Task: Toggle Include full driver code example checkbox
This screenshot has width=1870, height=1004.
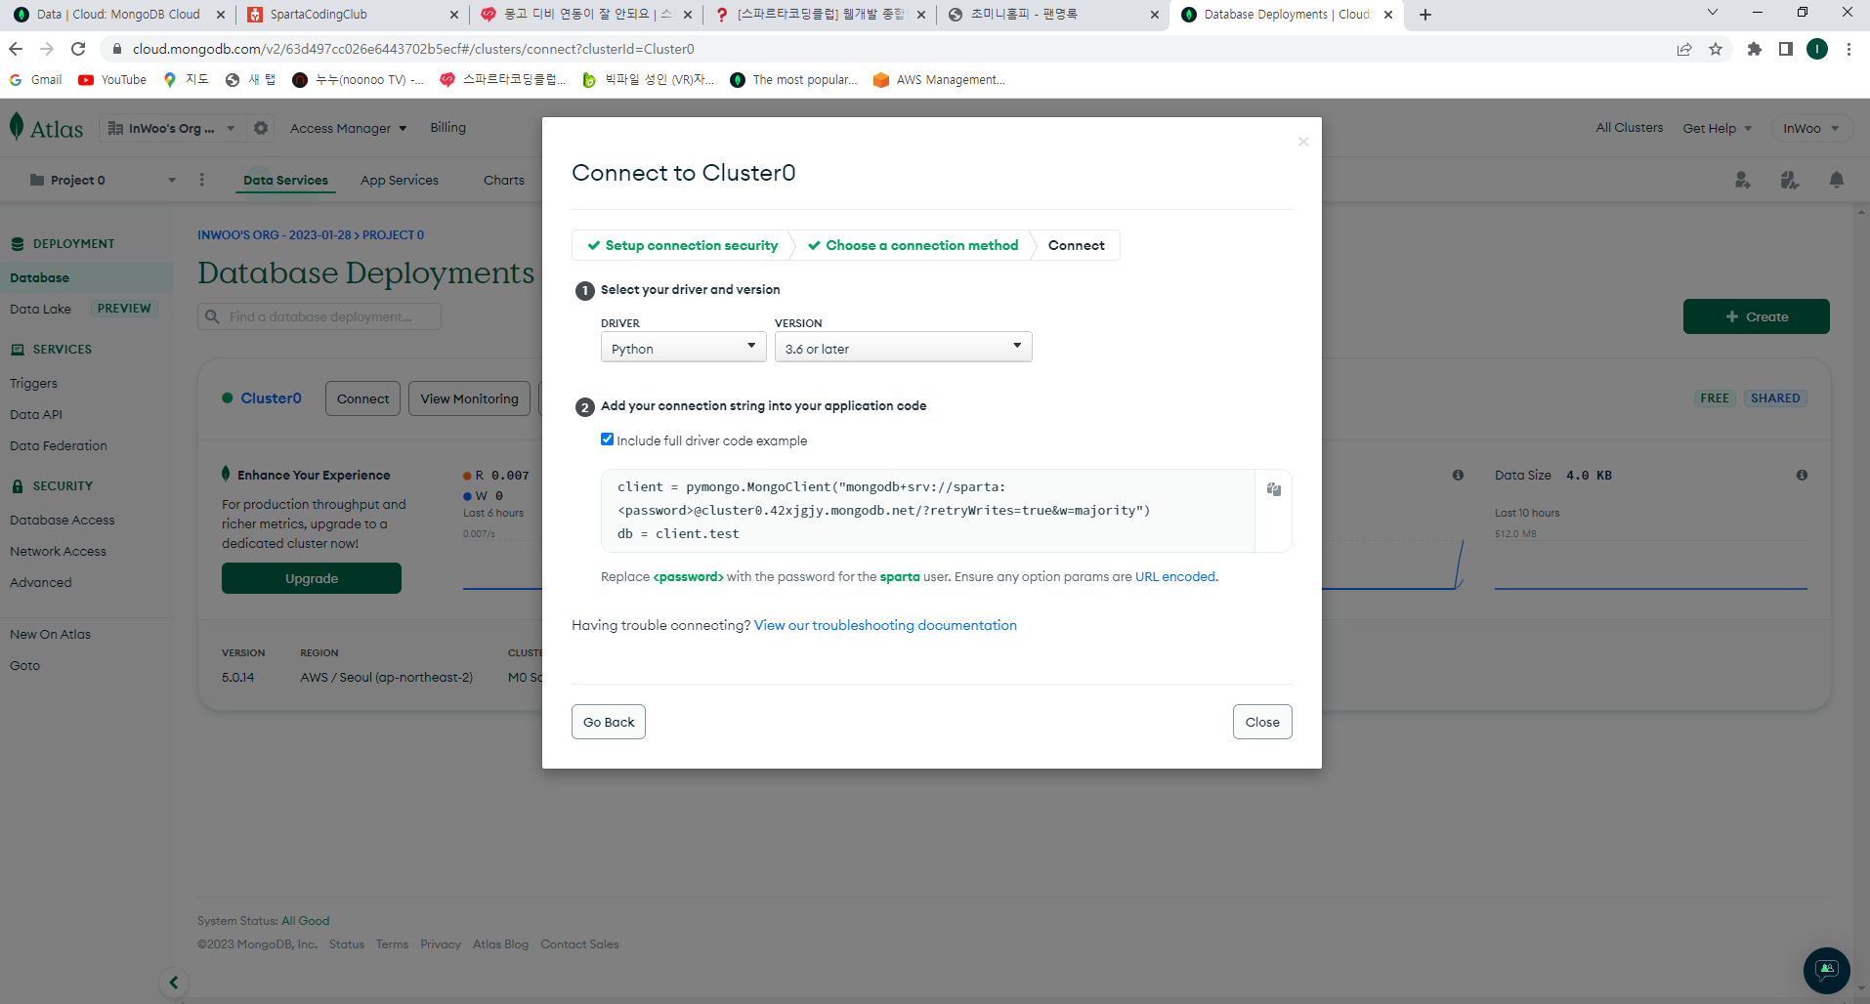Action: [x=607, y=439]
